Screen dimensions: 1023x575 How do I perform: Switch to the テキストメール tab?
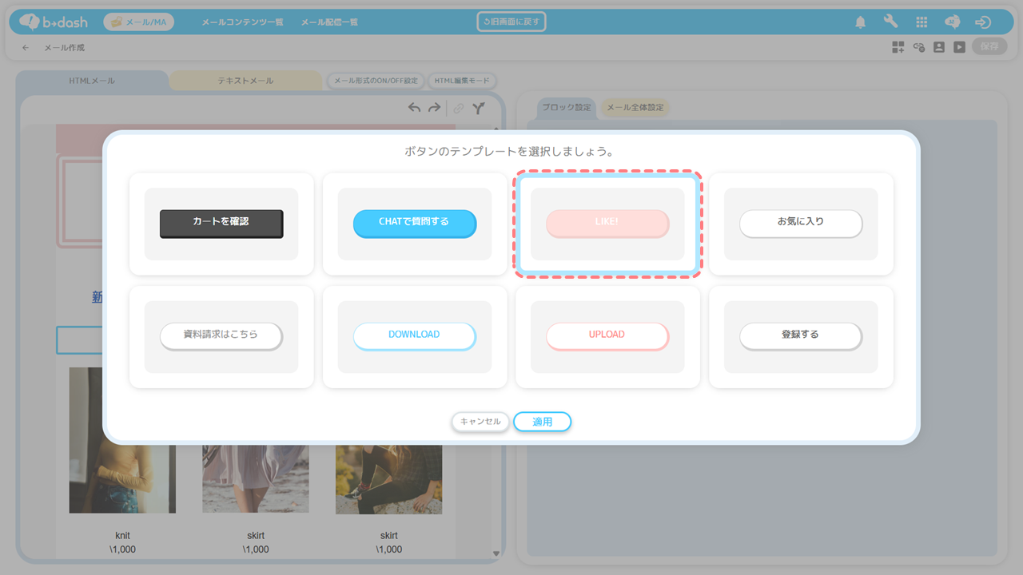245,81
